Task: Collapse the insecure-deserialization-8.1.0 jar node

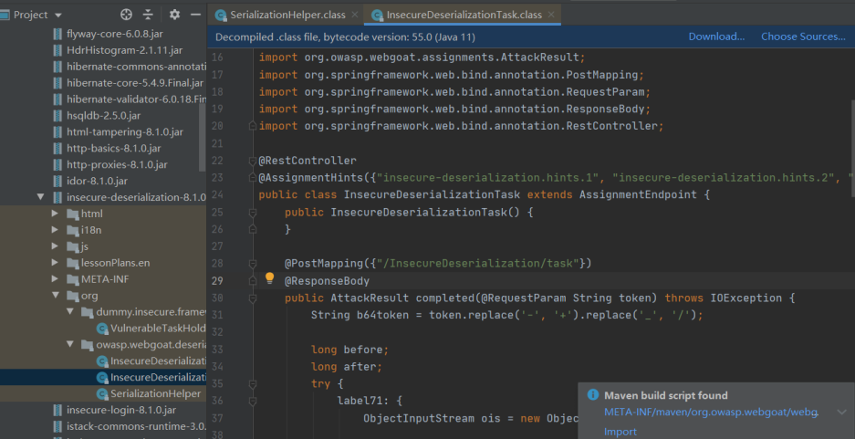Action: point(41,197)
